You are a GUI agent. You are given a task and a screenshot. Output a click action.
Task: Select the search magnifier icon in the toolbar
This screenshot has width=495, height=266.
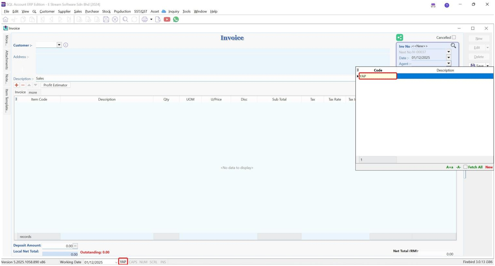[x=125, y=20]
